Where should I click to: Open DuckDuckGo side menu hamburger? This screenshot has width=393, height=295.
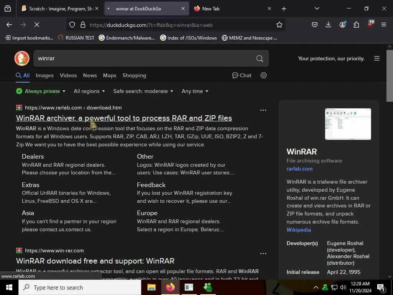377,58
